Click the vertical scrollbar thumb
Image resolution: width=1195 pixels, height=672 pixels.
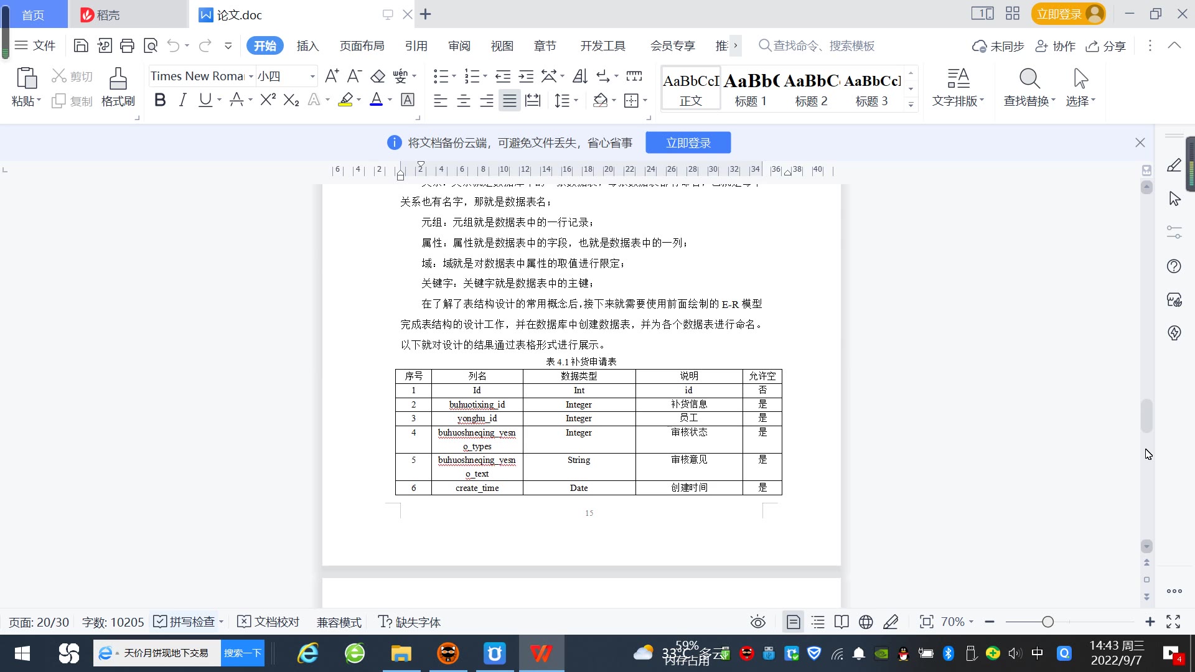coord(1146,416)
